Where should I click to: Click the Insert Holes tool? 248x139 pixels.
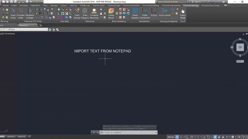tap(13, 14)
